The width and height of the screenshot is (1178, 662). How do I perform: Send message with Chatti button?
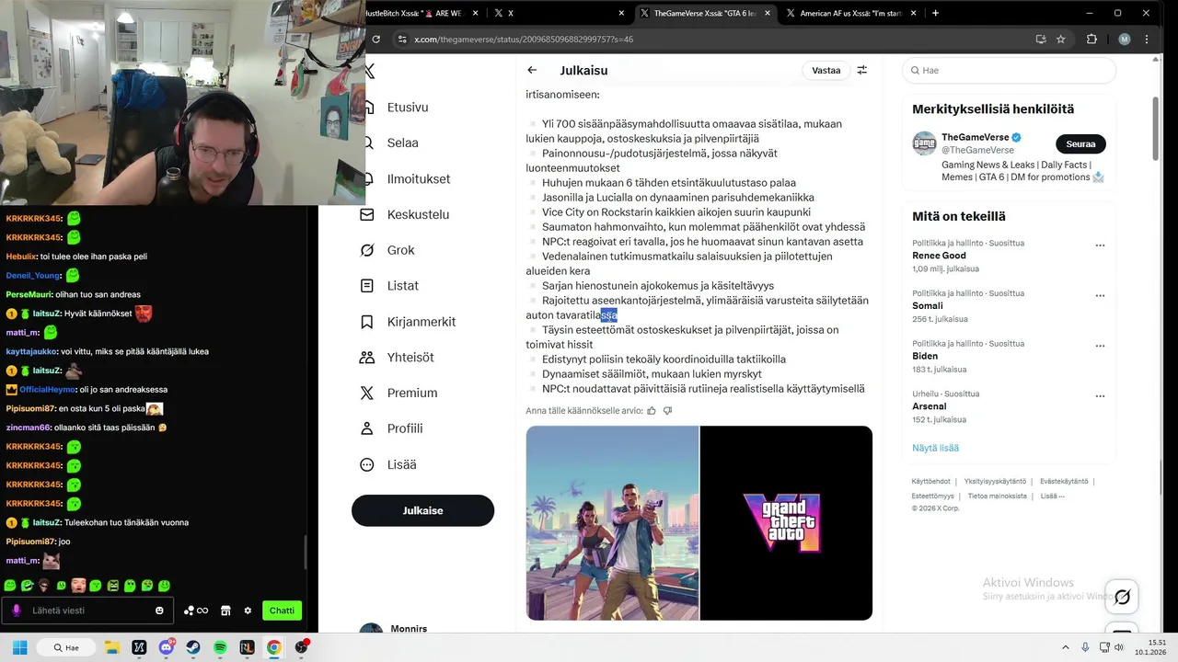[282, 611]
